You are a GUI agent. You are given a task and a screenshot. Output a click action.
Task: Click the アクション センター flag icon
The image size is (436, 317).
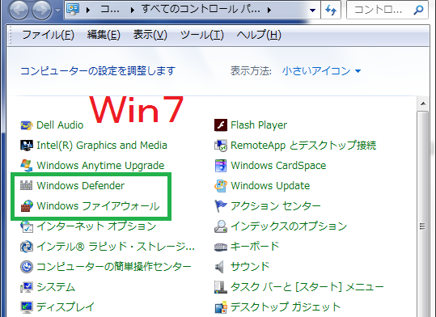(221, 205)
